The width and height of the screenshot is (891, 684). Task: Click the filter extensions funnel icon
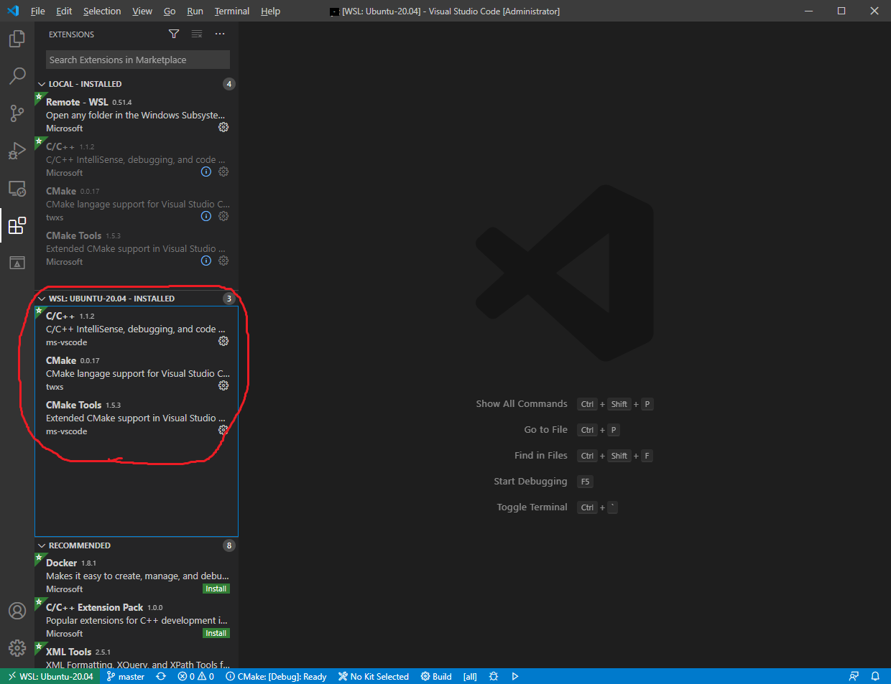coord(174,34)
